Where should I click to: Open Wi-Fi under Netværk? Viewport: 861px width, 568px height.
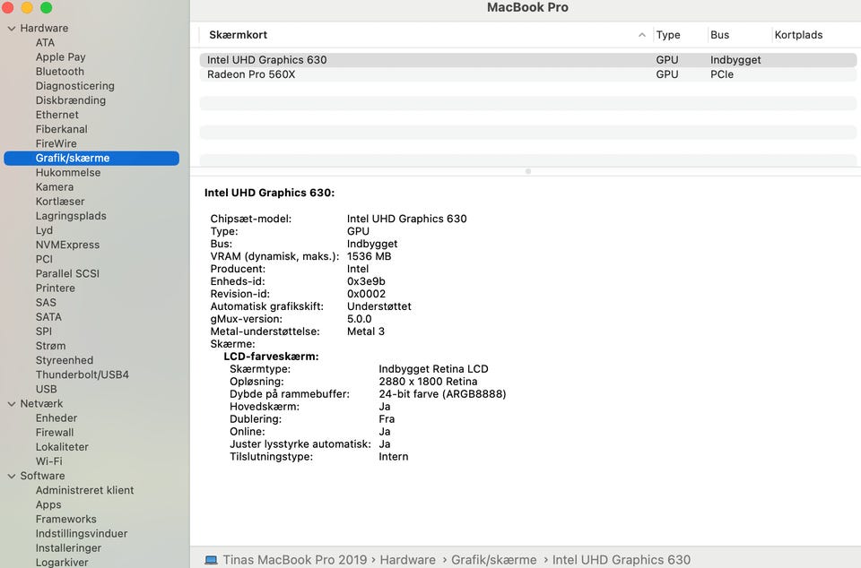tap(48, 461)
